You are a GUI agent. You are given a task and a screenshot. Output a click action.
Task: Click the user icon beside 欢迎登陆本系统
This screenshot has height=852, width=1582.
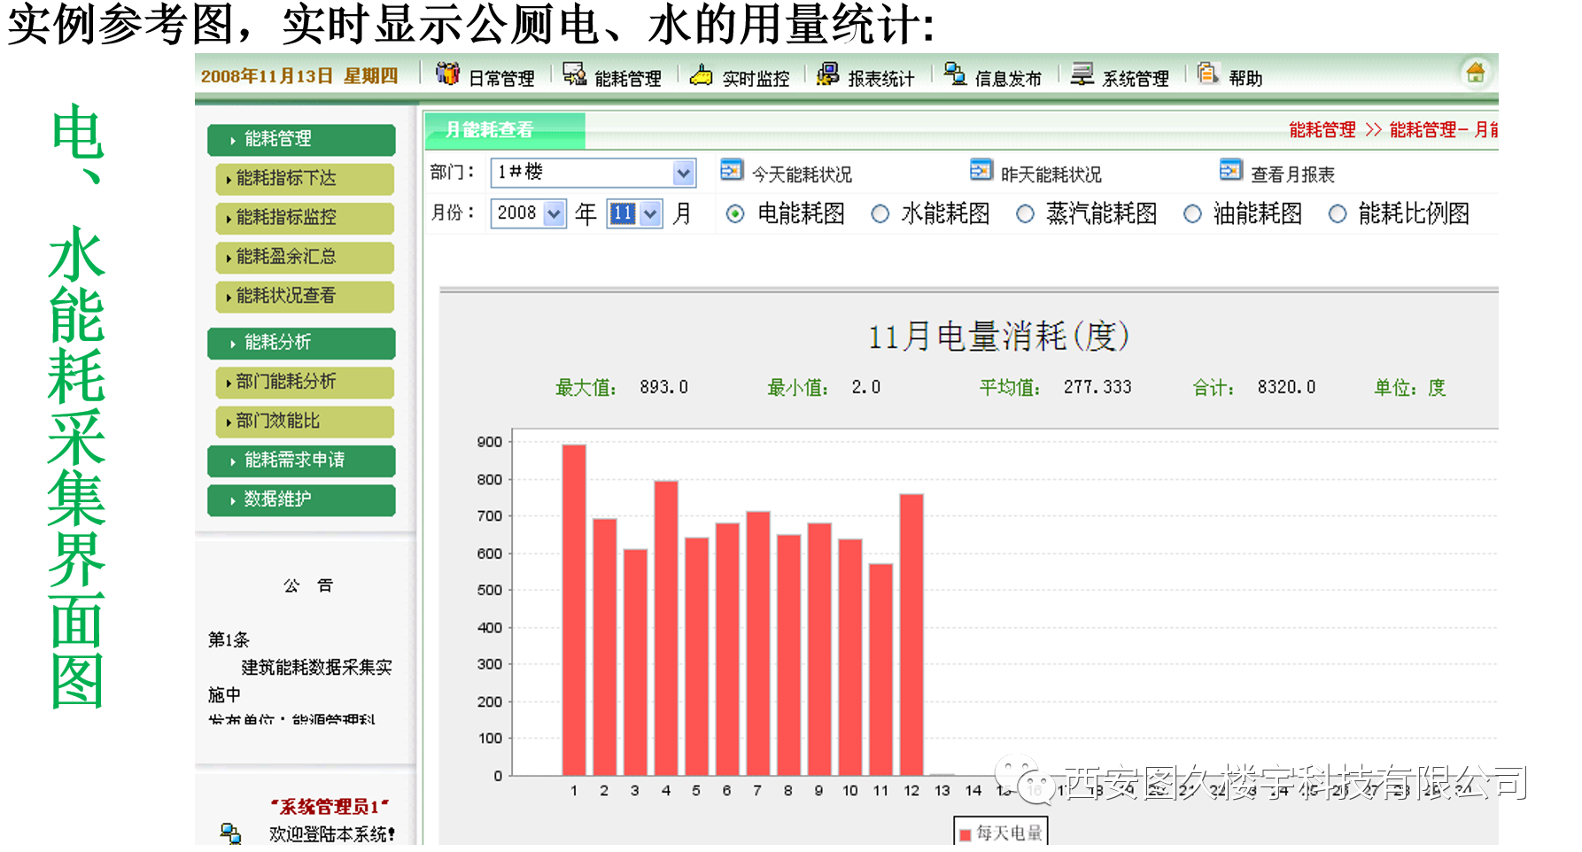230,833
